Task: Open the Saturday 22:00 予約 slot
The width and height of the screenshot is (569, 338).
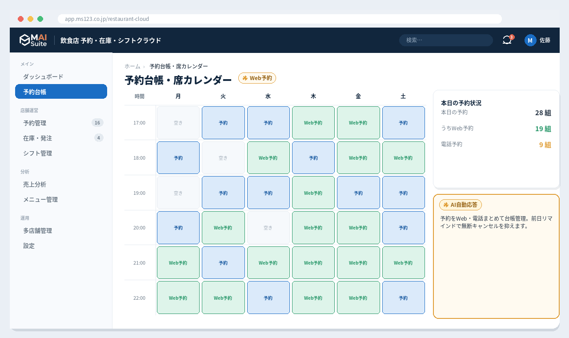Action: click(403, 298)
